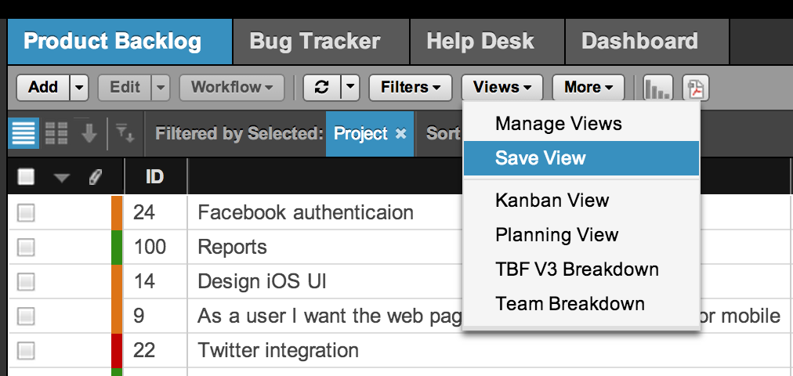This screenshot has width=793, height=376.
Task: Open the Filters dropdown
Action: pos(410,88)
